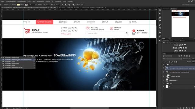Open the Actions panel play icon
This screenshot has height=109, width=195.
point(160,13)
